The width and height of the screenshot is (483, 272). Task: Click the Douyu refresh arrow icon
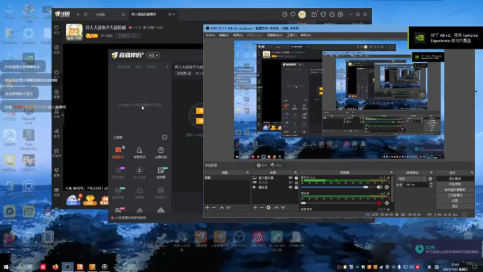tap(86, 14)
